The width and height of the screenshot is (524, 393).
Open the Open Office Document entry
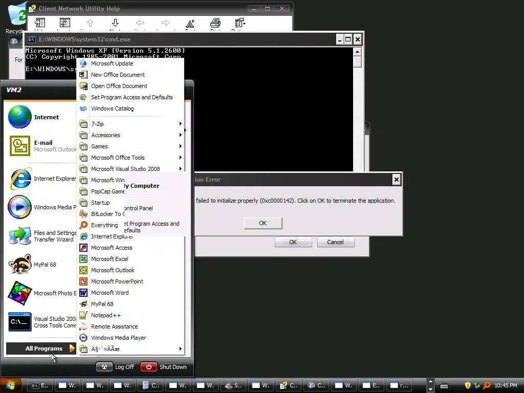[130, 86]
